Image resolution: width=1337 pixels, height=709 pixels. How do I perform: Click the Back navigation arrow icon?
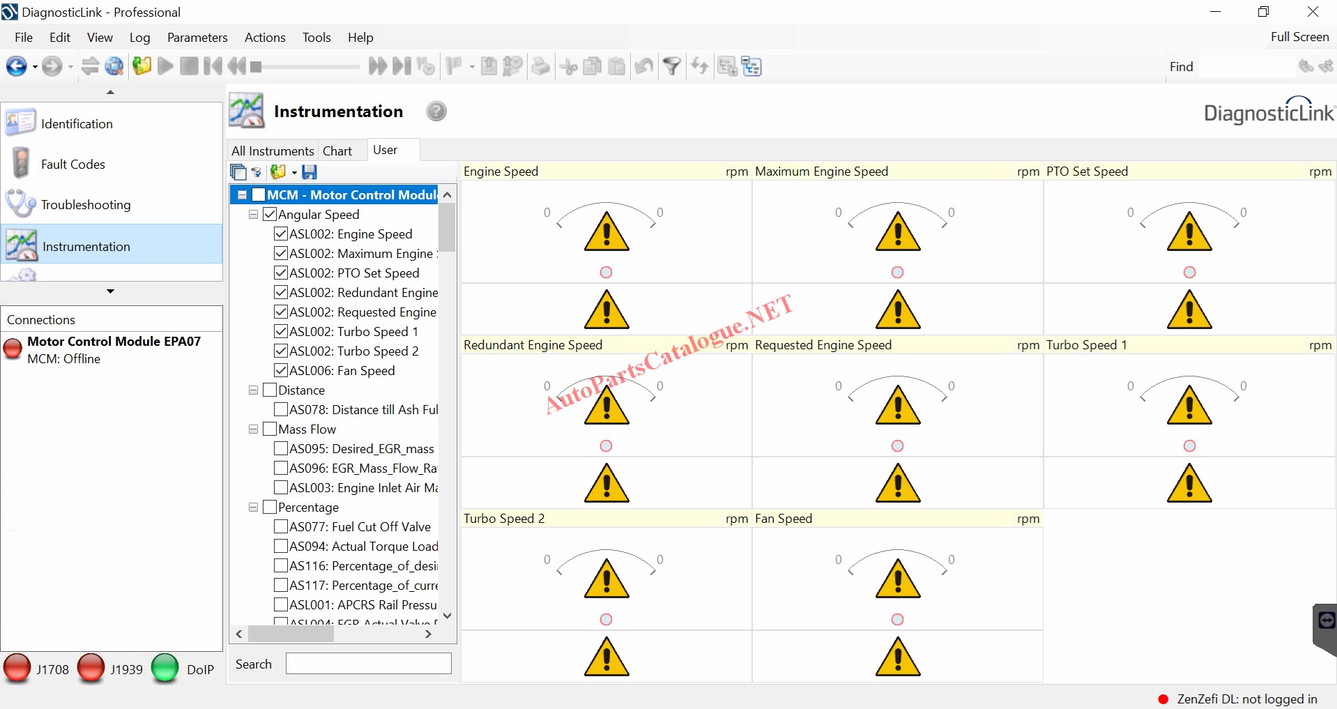[15, 66]
